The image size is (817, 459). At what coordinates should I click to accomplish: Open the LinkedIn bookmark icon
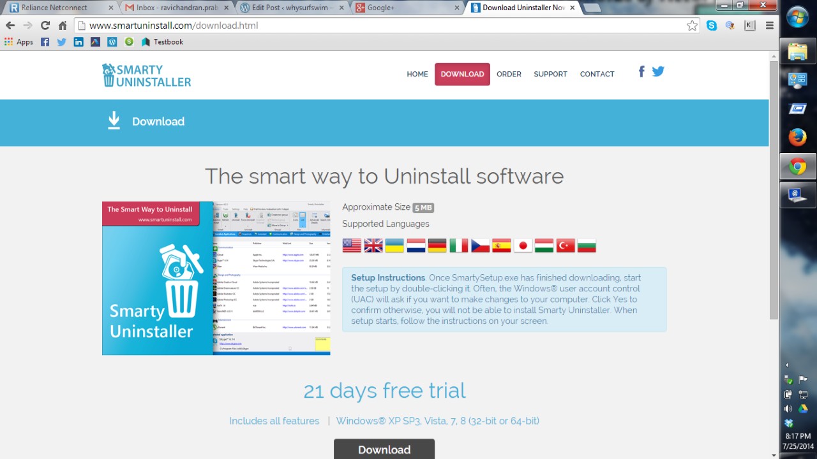click(x=79, y=42)
